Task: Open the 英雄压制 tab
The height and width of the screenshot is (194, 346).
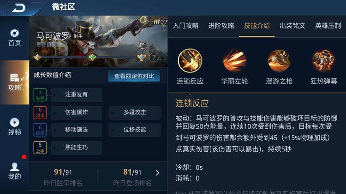Action: tap(328, 26)
